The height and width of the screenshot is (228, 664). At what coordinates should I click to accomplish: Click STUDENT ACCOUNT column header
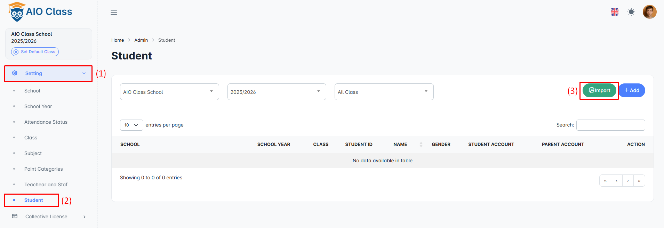coord(491,144)
